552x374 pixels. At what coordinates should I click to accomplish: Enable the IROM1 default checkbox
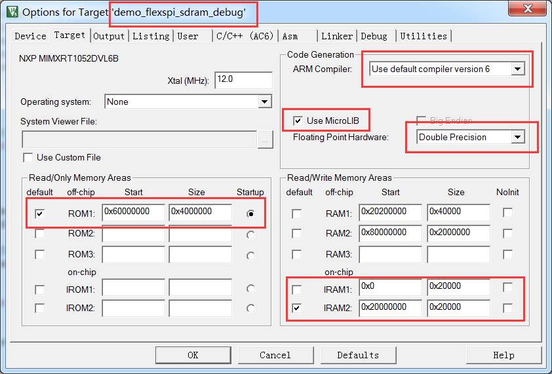(x=40, y=290)
